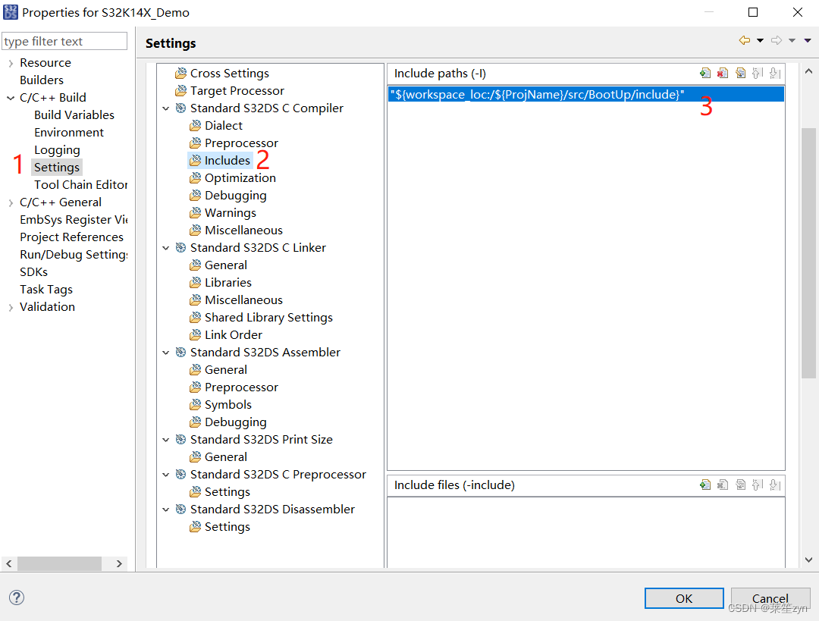Go back using the yellow arrow
The height and width of the screenshot is (621, 819).
(x=745, y=40)
